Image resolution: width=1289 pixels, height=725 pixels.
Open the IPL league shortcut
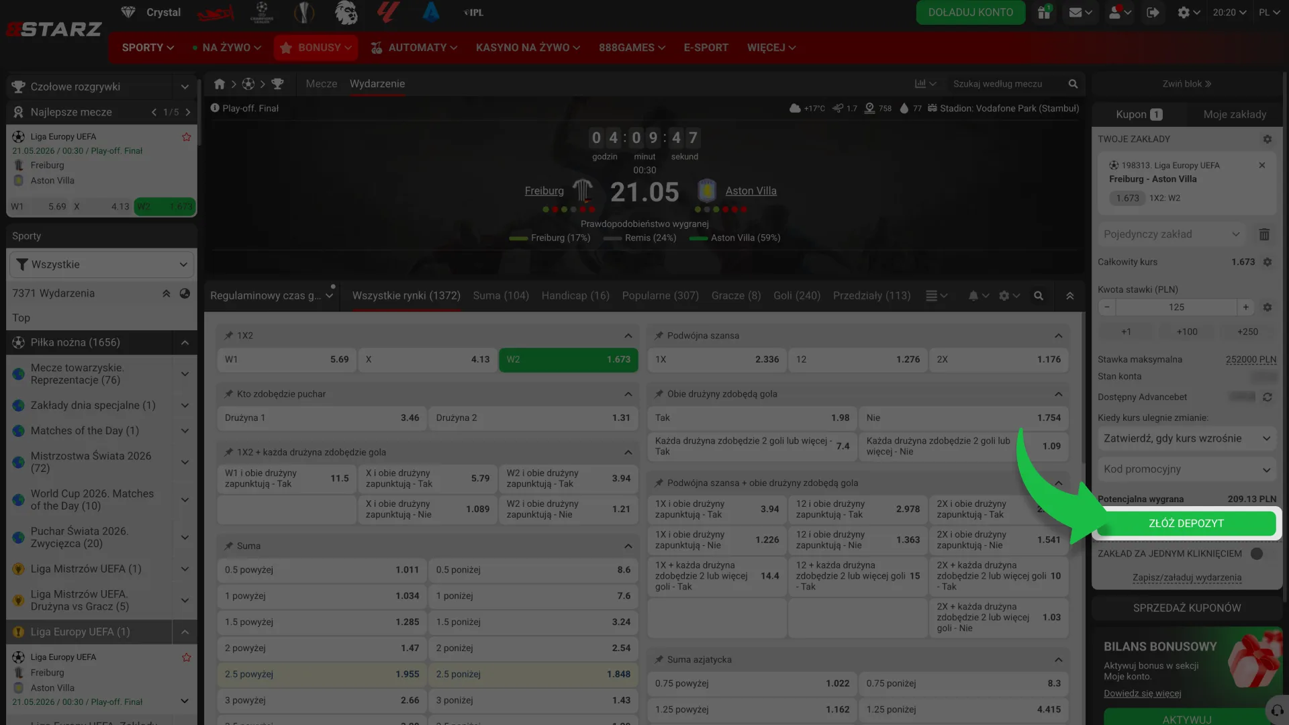point(474,12)
